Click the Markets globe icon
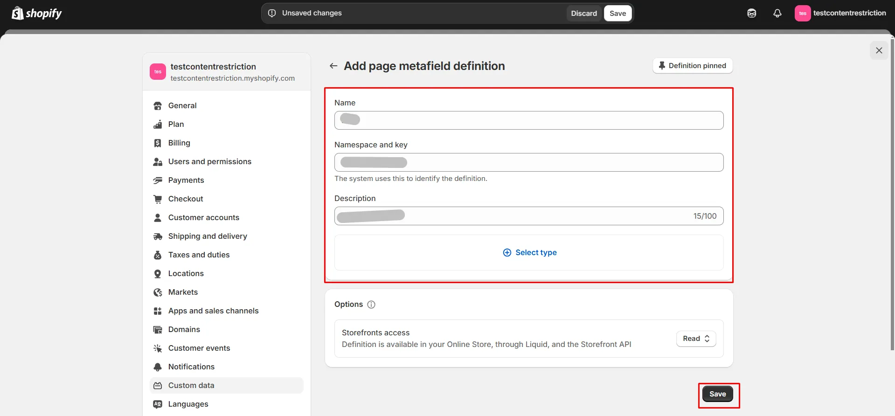The height and width of the screenshot is (416, 895). 158,292
